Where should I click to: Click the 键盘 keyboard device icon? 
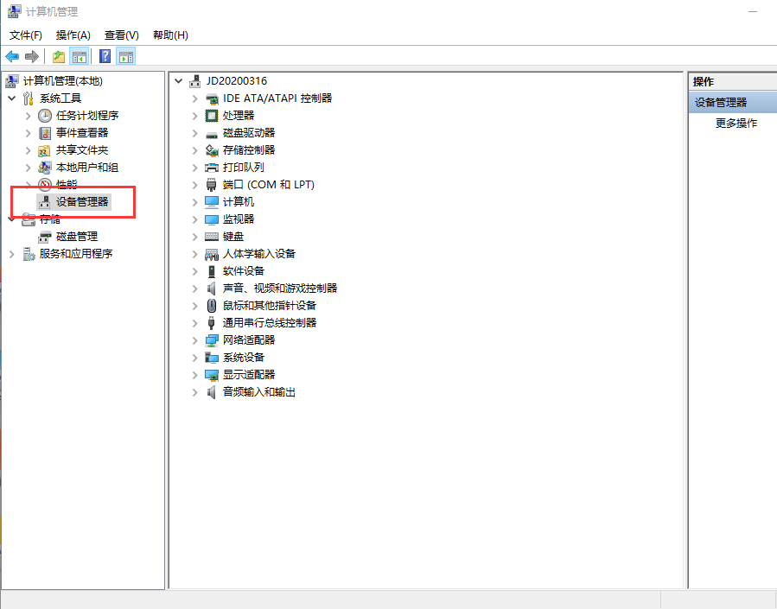pyautogui.click(x=212, y=237)
